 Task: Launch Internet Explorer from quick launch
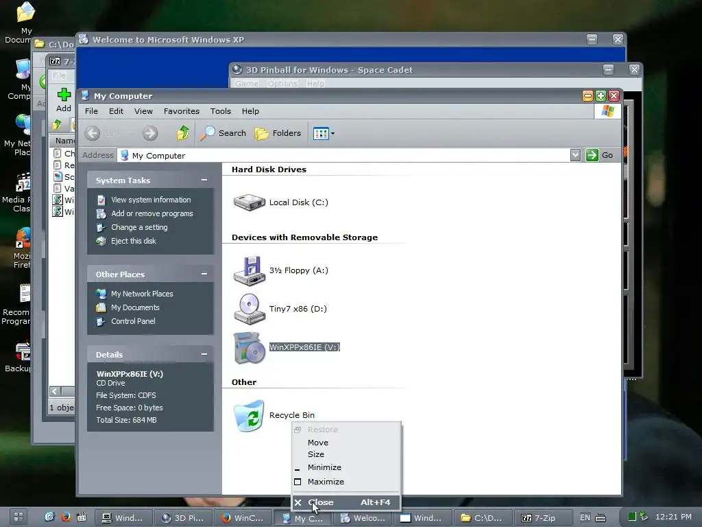[49, 517]
